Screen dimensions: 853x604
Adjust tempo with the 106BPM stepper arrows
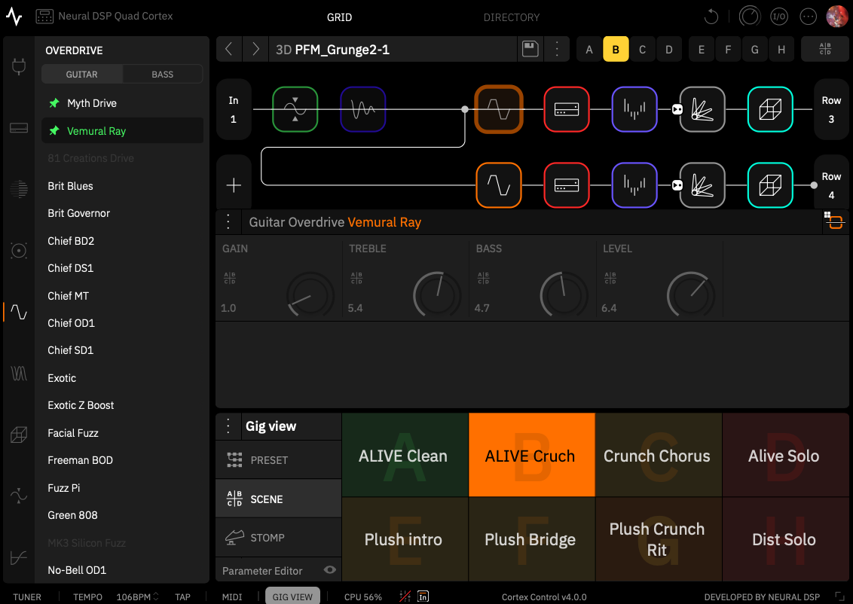(155, 596)
